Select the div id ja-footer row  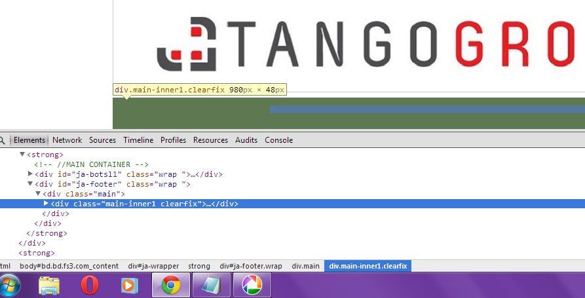point(113,184)
